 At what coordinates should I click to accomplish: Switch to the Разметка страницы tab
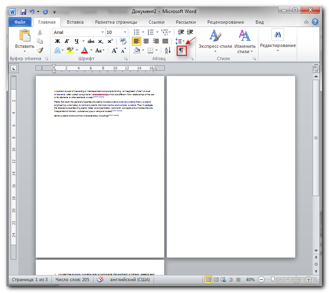click(116, 22)
